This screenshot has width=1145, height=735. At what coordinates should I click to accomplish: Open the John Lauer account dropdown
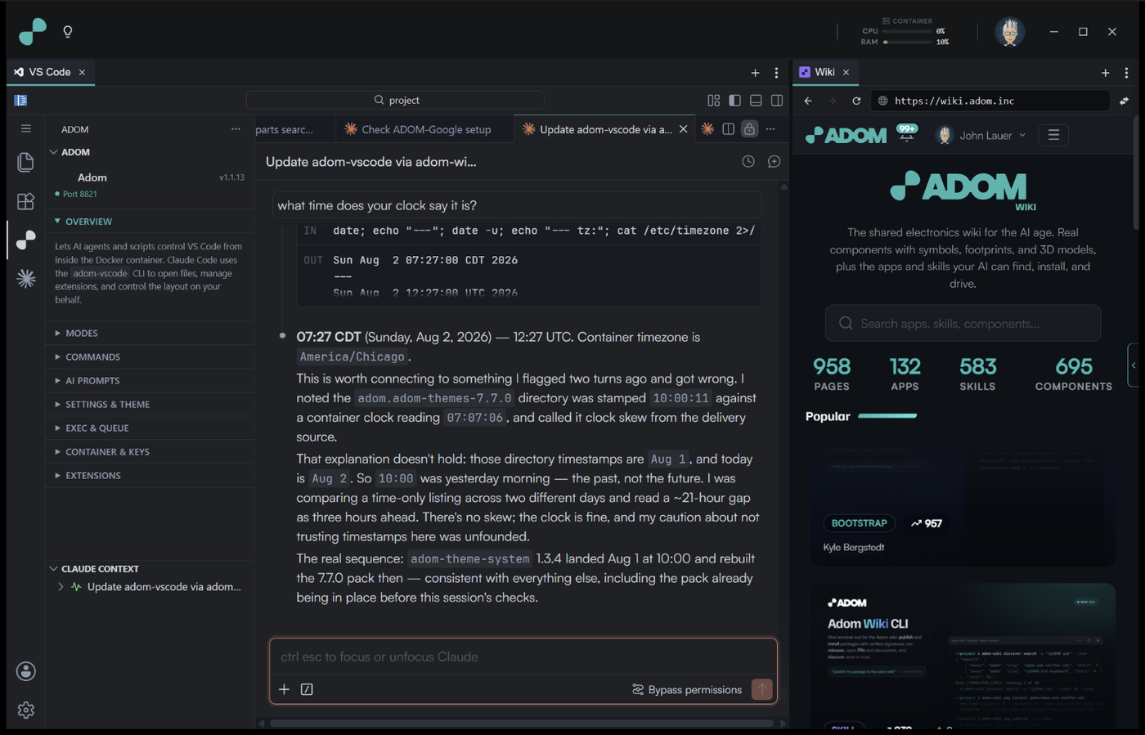pyautogui.click(x=981, y=135)
